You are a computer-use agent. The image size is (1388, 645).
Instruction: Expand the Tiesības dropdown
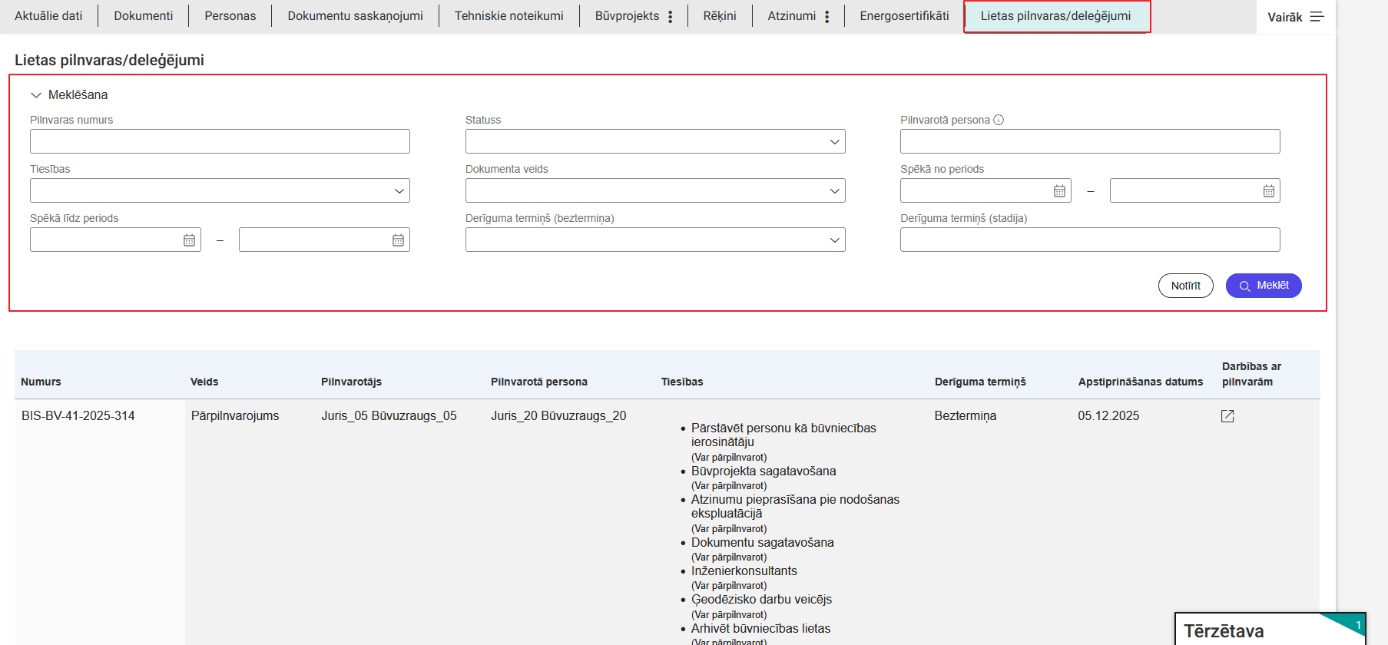coord(220,190)
